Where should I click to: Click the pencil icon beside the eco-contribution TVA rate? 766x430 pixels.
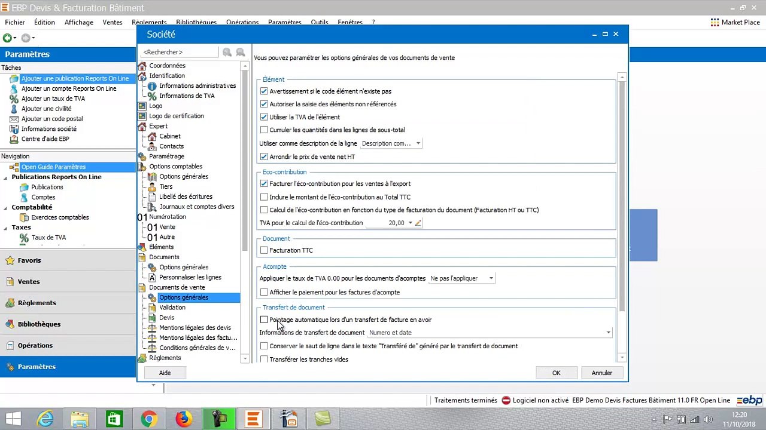click(418, 223)
